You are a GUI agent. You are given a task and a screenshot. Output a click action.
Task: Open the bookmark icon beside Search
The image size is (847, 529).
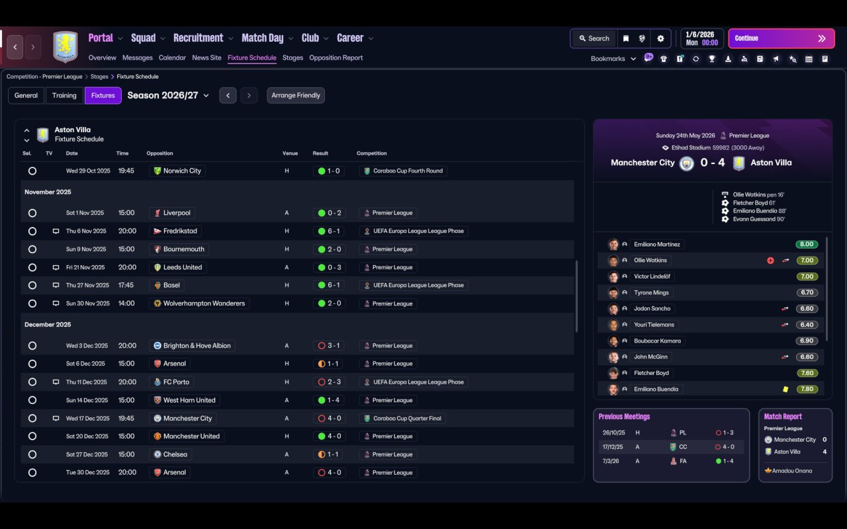pos(625,38)
